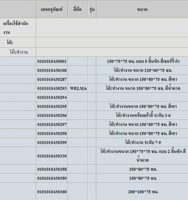This screenshot has height=200, width=188.
Task: Click asset number 0101010430359
Action: [x=52, y=178]
